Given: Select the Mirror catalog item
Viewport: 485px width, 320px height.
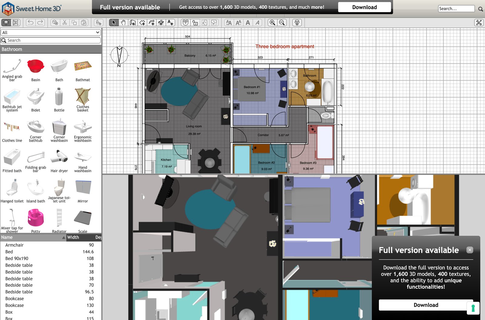Looking at the screenshot, I should point(83,191).
